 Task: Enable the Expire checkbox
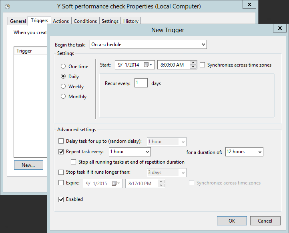click(x=61, y=183)
